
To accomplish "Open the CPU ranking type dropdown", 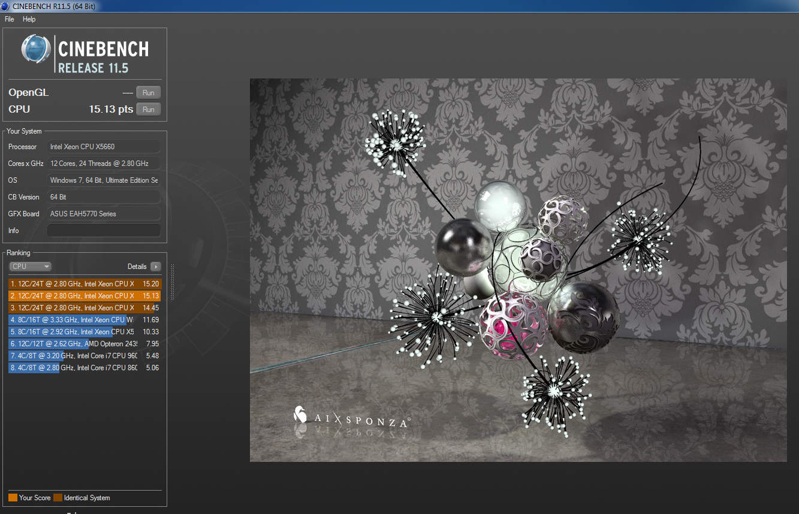I will tap(30, 267).
